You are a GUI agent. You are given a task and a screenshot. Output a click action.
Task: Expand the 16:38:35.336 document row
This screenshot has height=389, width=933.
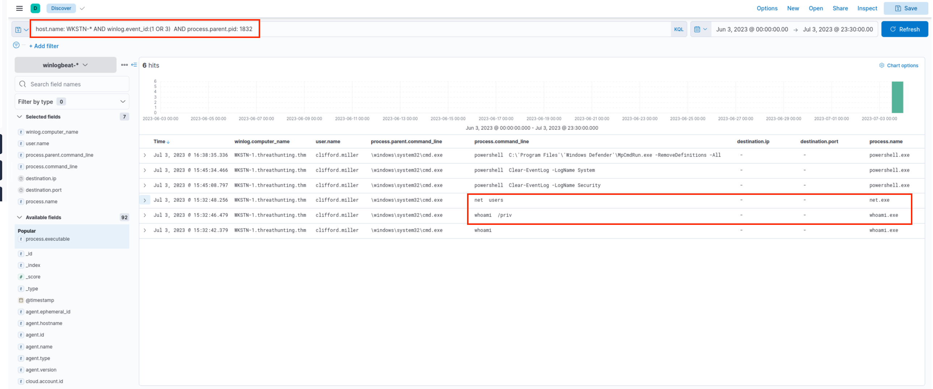[145, 155]
